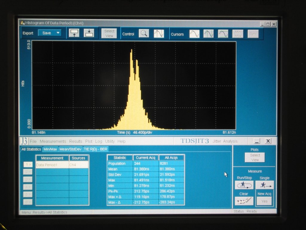Click the waveform control icon beside the magnifier
This screenshot has width=306, height=230.
click(x=159, y=34)
